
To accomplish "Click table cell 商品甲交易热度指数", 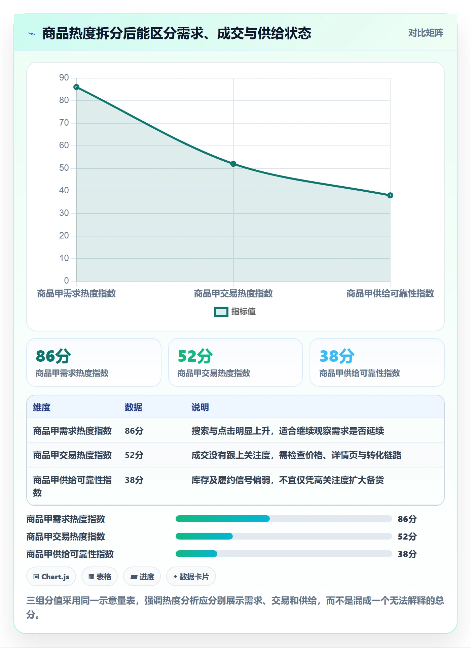I will pyautogui.click(x=72, y=455).
